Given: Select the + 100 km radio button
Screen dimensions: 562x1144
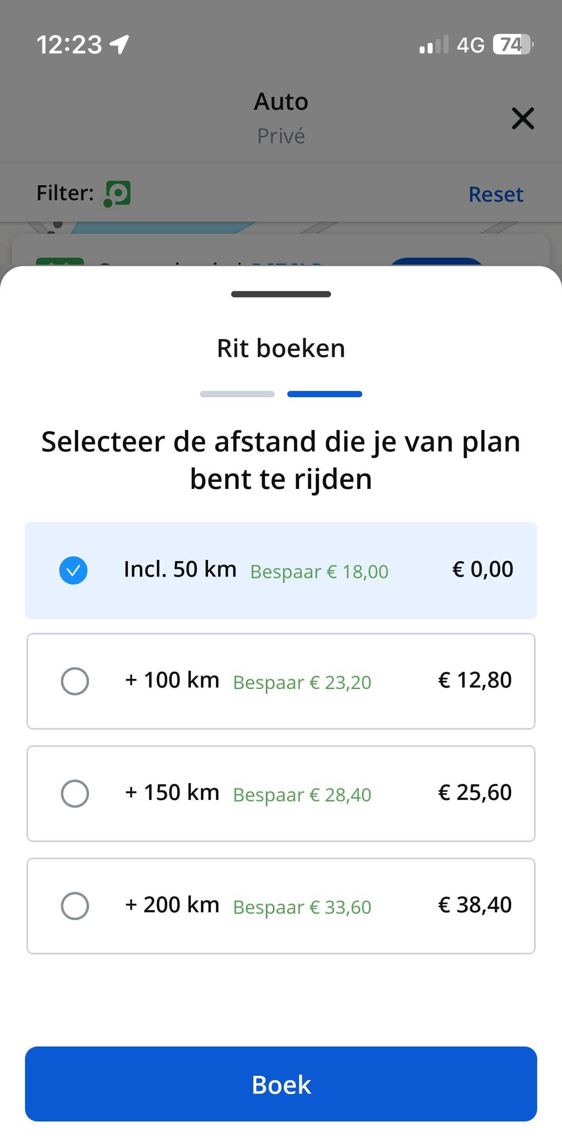Looking at the screenshot, I should pos(75,681).
